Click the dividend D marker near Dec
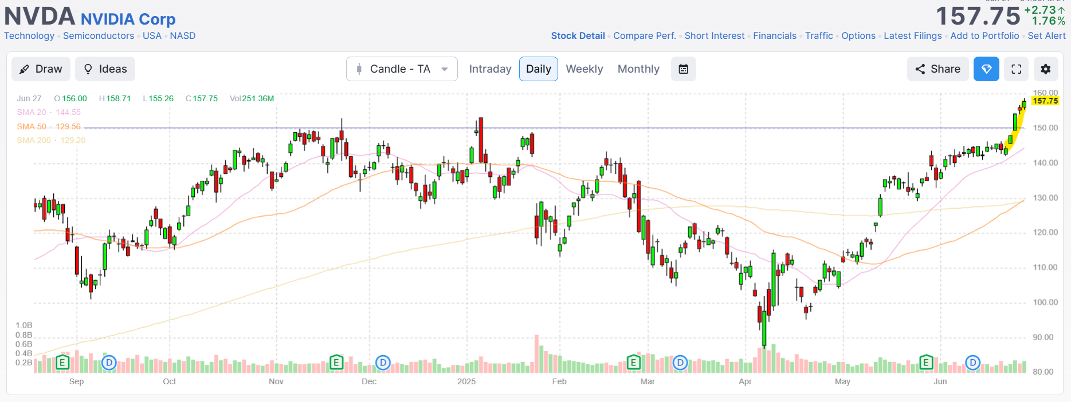The image size is (1071, 402). pos(383,362)
